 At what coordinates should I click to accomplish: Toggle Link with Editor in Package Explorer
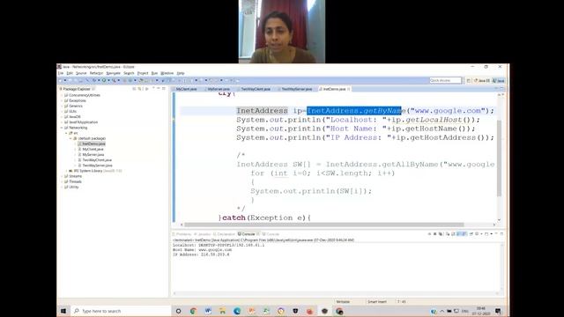[139, 89]
